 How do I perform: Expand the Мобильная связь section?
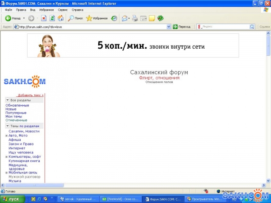7,173
